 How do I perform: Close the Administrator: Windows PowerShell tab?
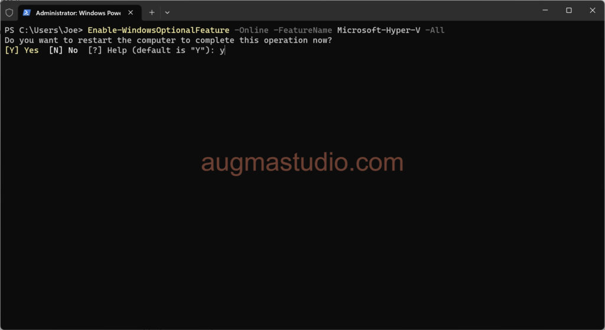coord(131,12)
